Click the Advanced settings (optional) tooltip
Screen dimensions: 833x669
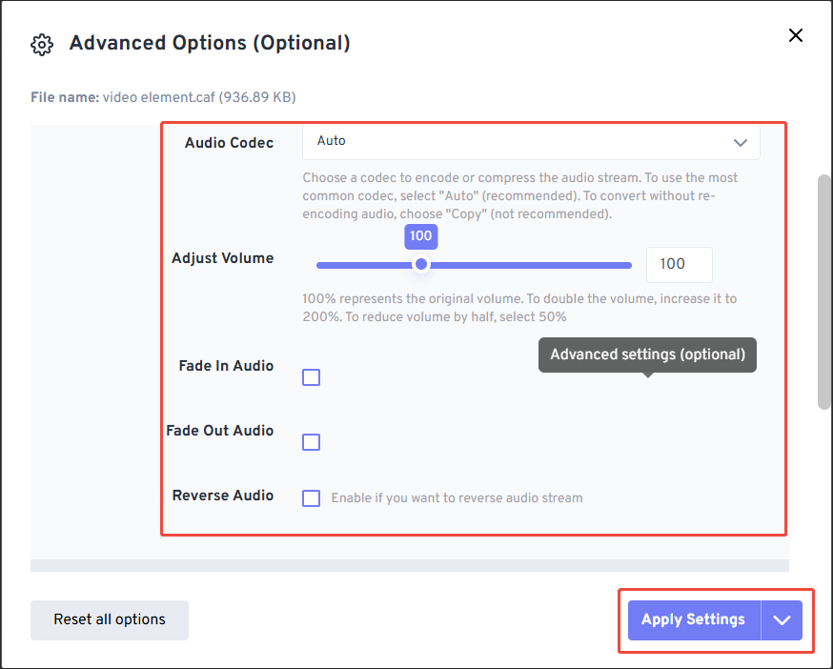click(x=646, y=354)
